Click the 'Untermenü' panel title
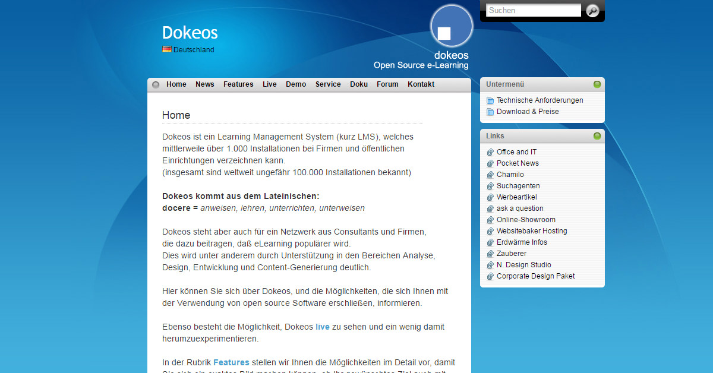Viewport: 713px width, 373px height. coord(505,84)
